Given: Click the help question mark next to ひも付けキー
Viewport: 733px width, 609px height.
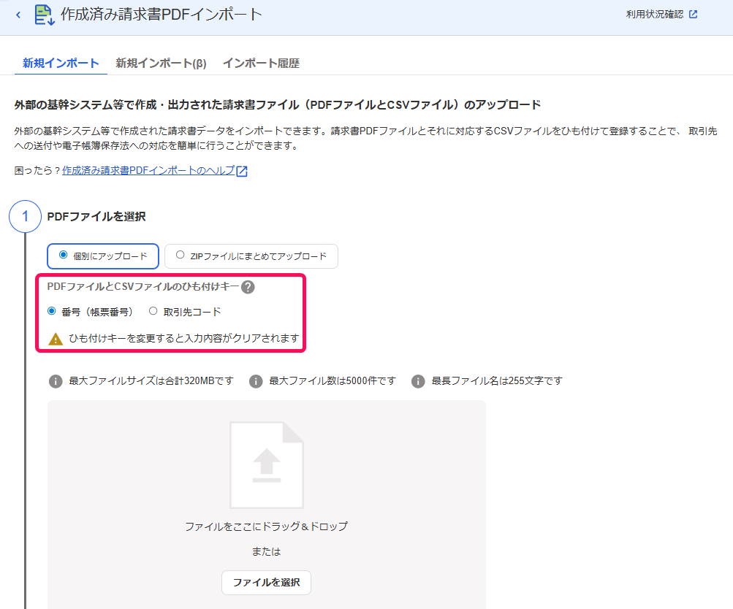Looking at the screenshot, I should click(248, 287).
